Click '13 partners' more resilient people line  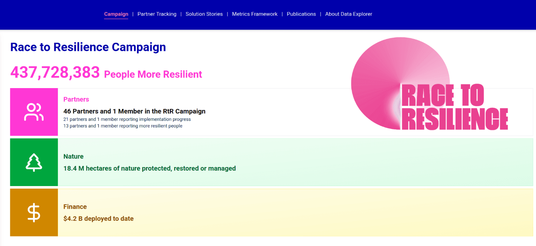point(123,126)
